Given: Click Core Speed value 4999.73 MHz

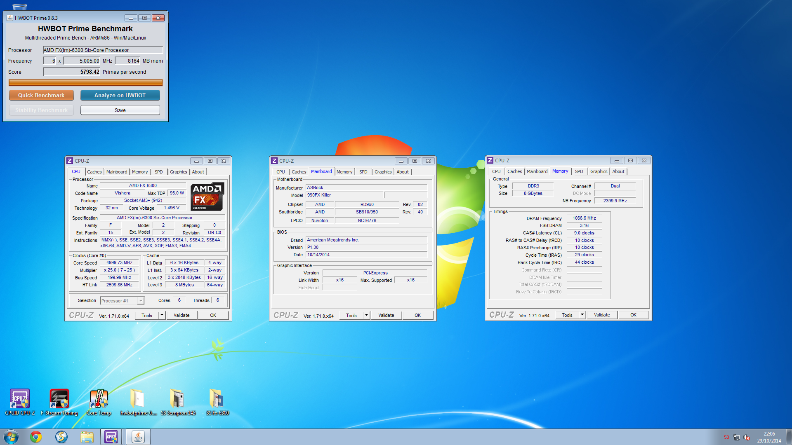Looking at the screenshot, I should (119, 262).
